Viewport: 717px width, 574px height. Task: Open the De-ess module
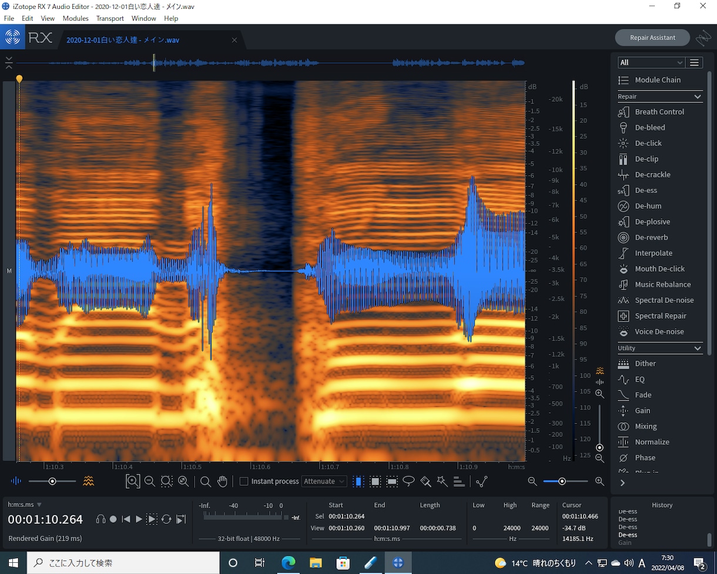637,190
